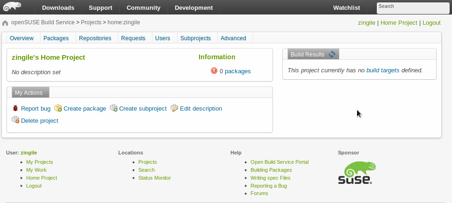Click the Create package link
This screenshot has width=452, height=203.
pyautogui.click(x=85, y=109)
